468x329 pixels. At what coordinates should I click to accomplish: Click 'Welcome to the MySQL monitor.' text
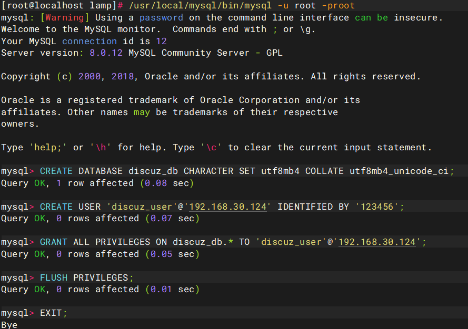click(x=81, y=29)
